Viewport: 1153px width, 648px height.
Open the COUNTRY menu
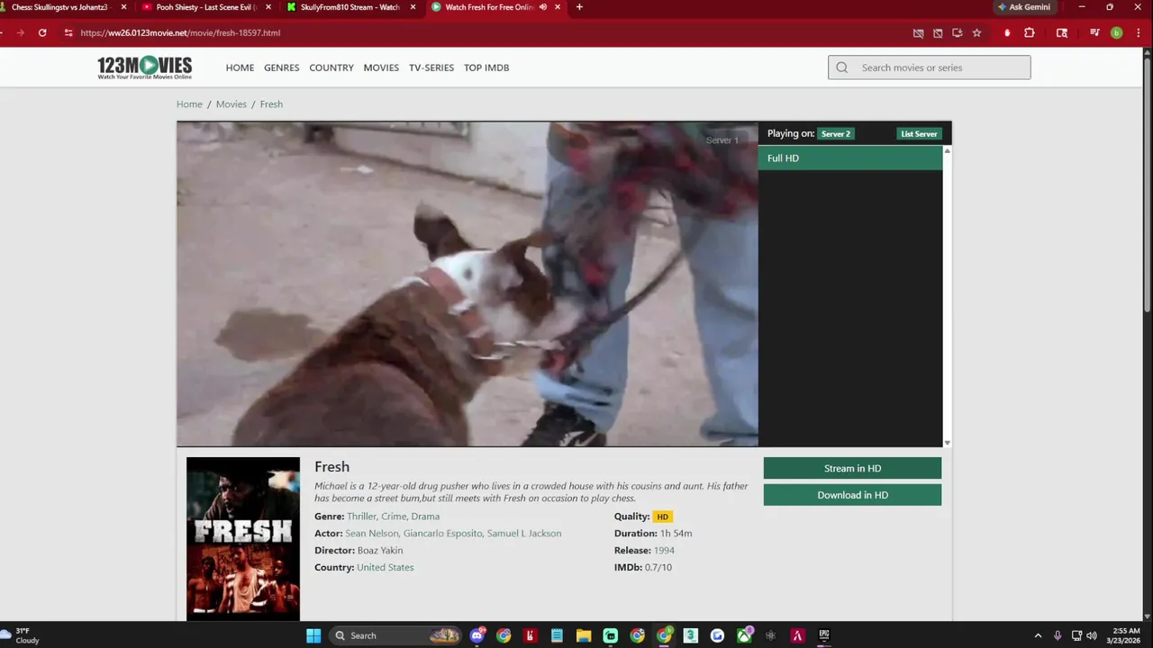click(x=331, y=67)
